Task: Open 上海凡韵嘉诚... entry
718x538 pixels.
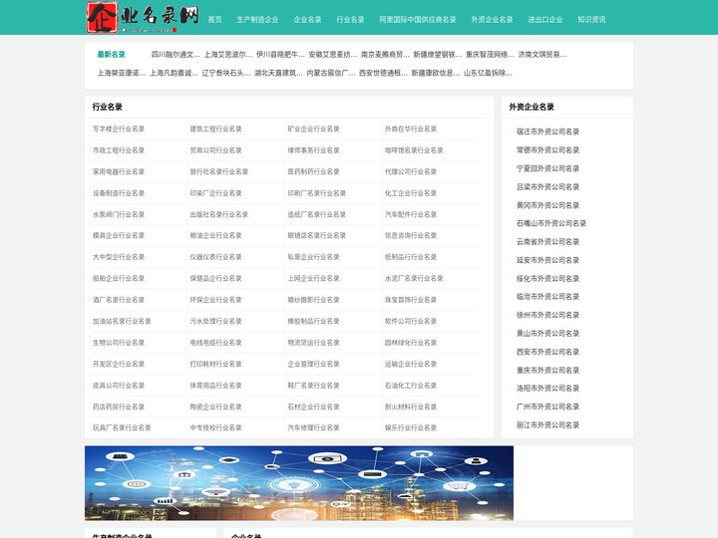Action: (x=174, y=73)
